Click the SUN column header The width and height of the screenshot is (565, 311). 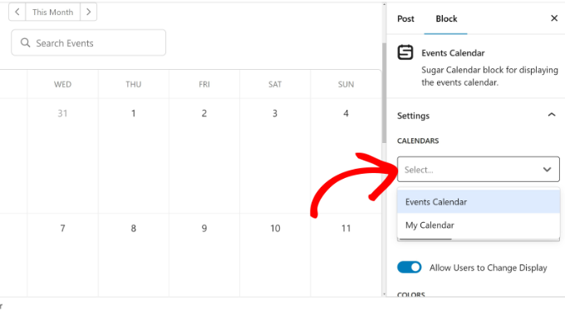coord(346,85)
